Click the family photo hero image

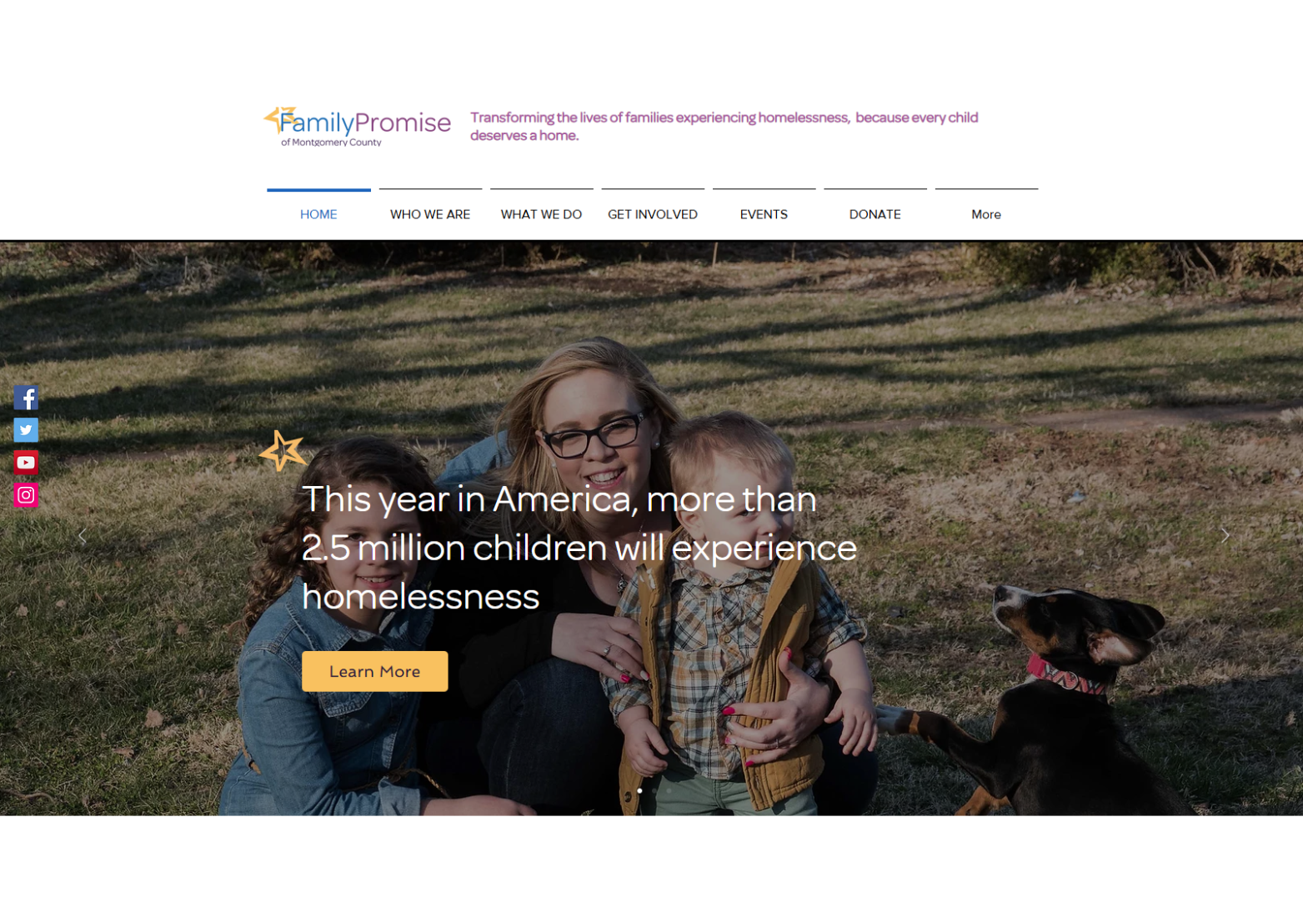coord(651,529)
